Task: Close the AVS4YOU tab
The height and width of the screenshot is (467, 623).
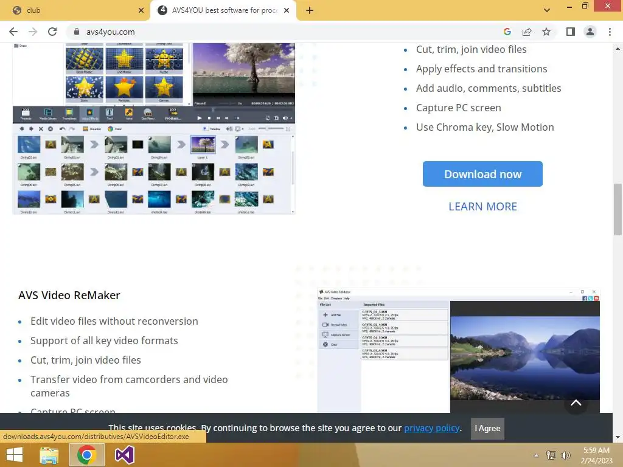Action: (287, 10)
